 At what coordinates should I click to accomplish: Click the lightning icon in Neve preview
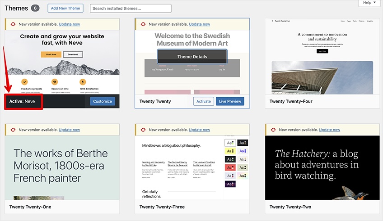(83, 82)
